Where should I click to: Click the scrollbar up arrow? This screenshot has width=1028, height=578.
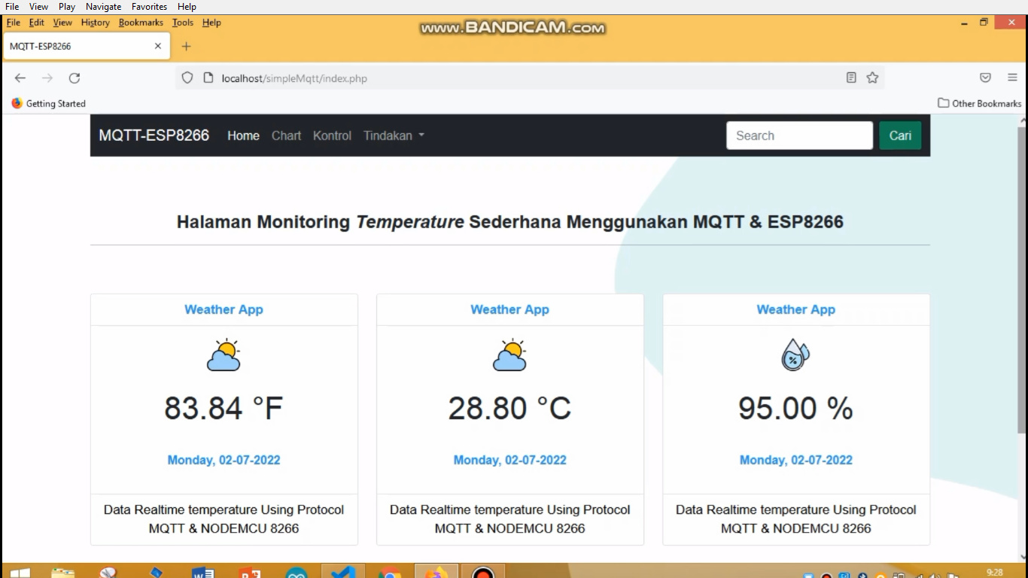[x=1022, y=119]
